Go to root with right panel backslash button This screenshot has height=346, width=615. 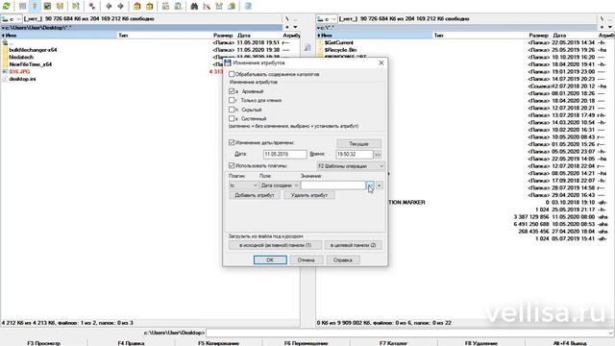603,18
